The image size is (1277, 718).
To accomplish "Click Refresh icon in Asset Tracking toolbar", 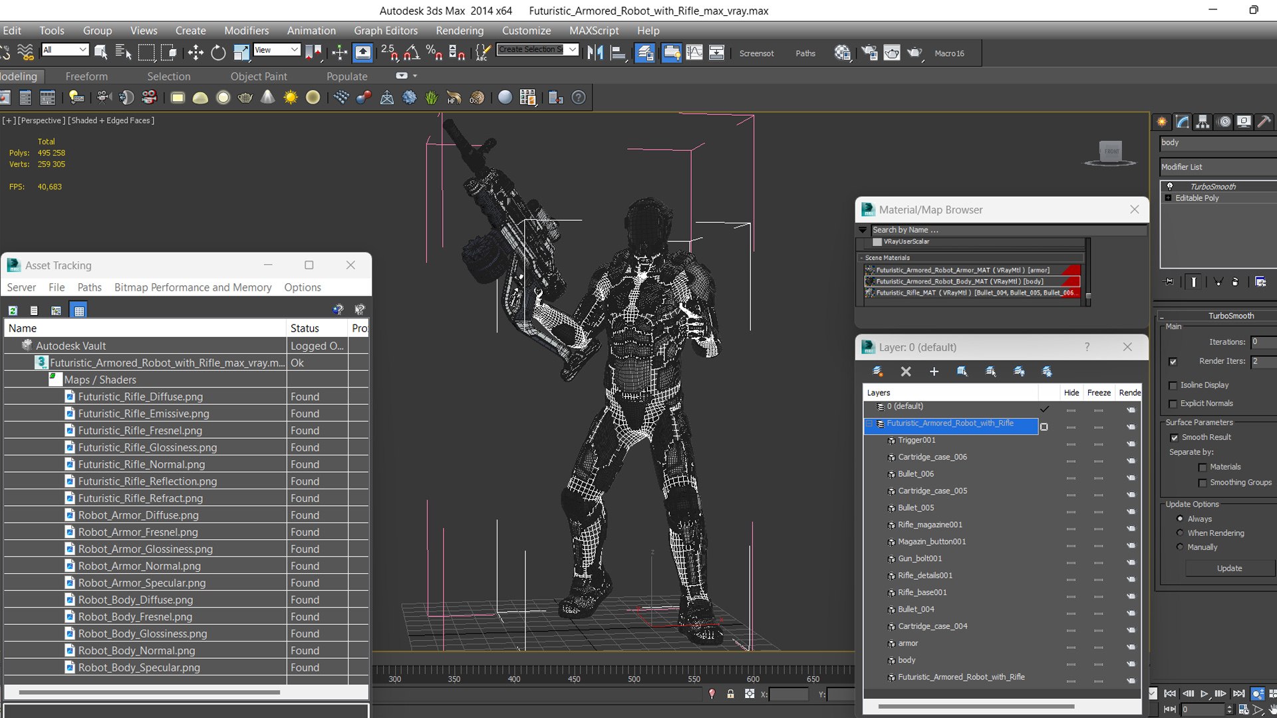I will coord(13,310).
